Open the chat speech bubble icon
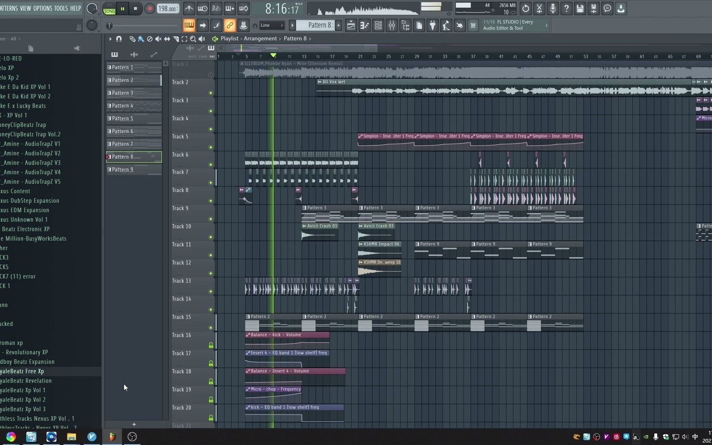The image size is (712, 445). click(x=607, y=8)
